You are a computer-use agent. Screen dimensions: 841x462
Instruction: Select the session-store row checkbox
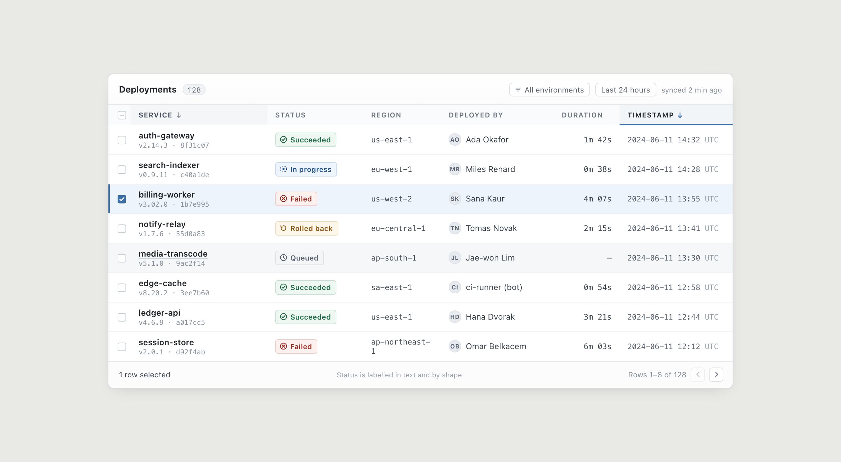(122, 347)
